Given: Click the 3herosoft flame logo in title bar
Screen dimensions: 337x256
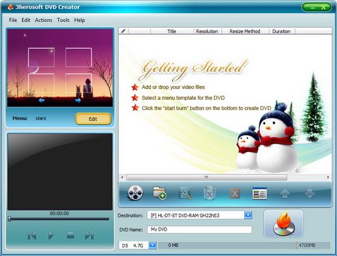Looking at the screenshot, I should (10, 7).
